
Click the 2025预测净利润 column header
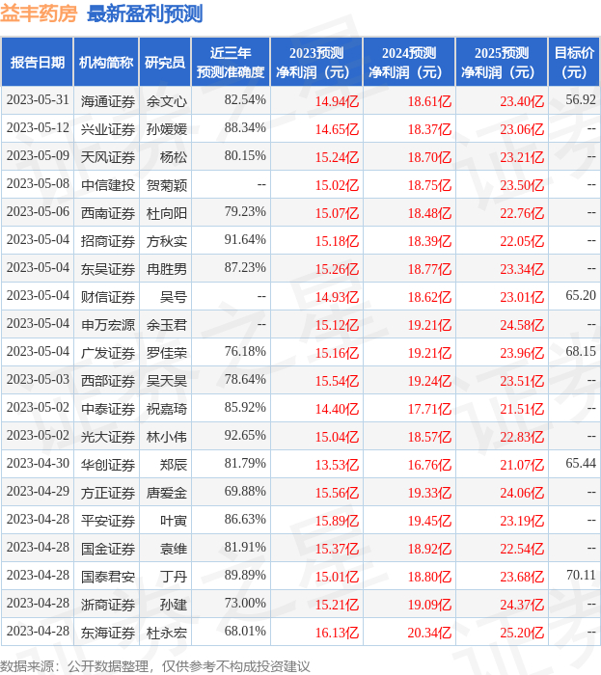coord(502,63)
